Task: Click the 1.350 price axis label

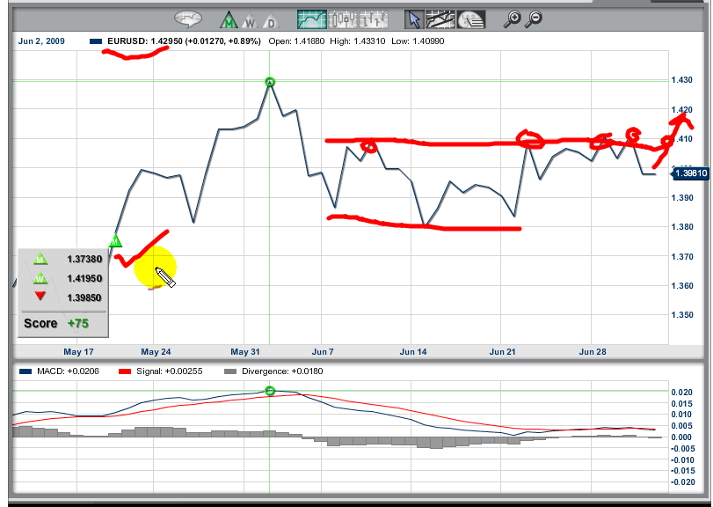Action: coord(682,315)
